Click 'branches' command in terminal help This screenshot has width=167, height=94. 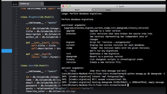click(71, 34)
